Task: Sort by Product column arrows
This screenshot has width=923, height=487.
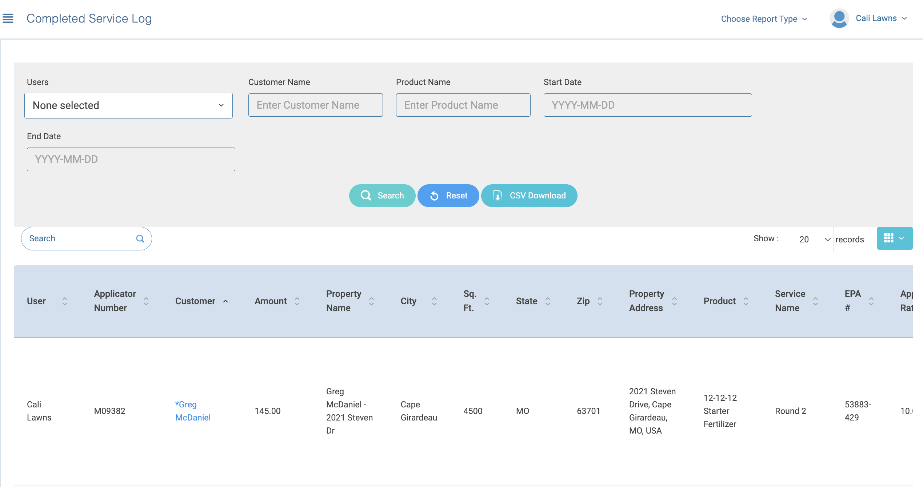Action: (x=746, y=301)
